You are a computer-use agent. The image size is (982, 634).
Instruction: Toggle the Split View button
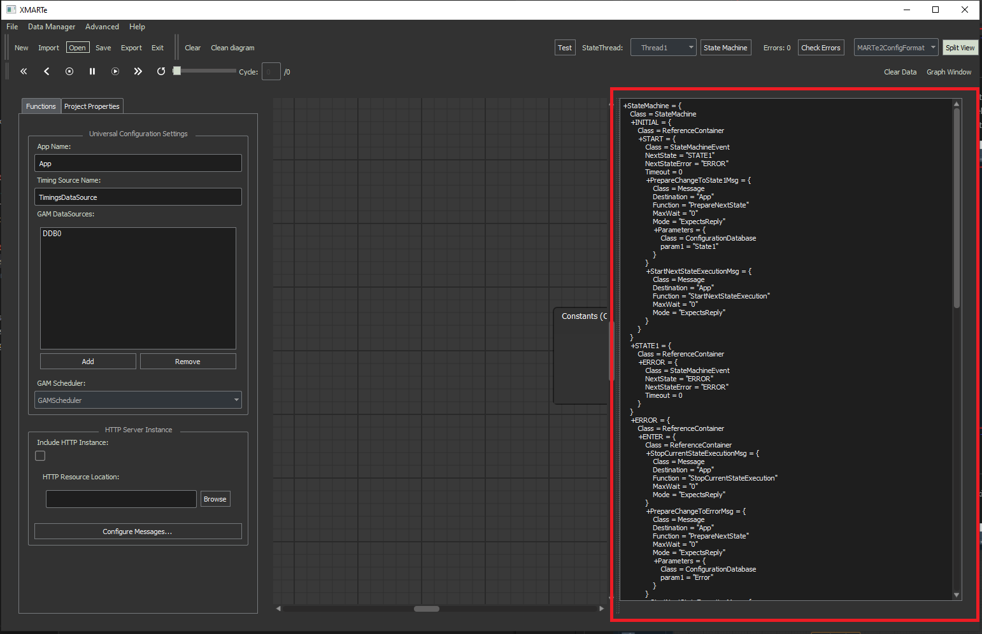pos(960,48)
